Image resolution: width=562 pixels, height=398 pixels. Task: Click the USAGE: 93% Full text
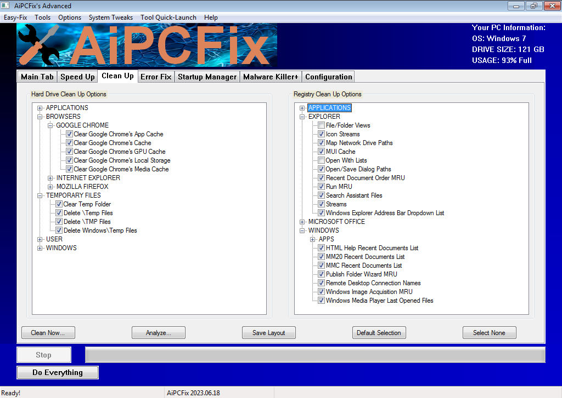click(502, 60)
